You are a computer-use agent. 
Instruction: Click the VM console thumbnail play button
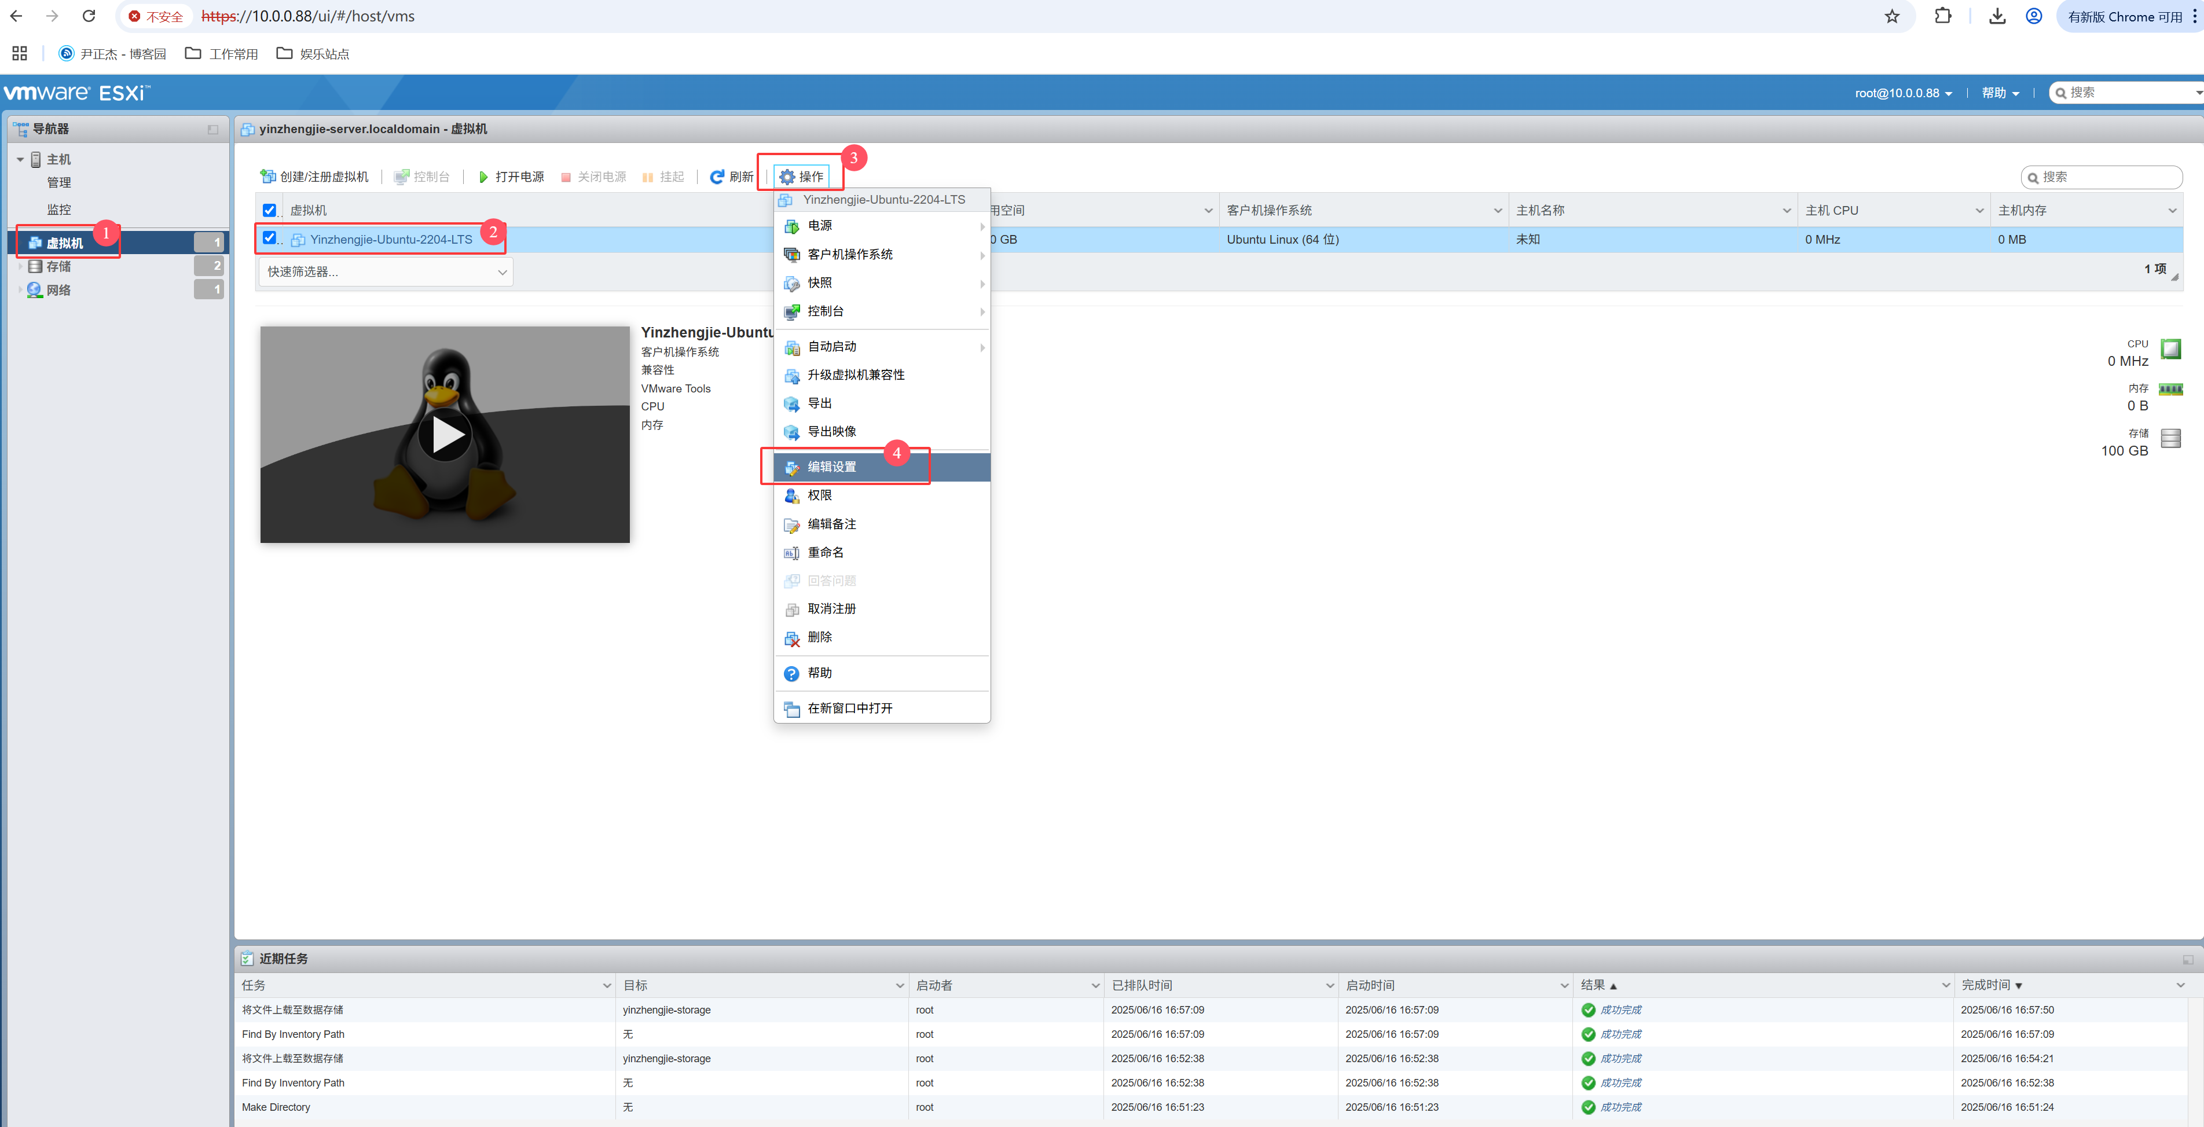[x=444, y=434]
